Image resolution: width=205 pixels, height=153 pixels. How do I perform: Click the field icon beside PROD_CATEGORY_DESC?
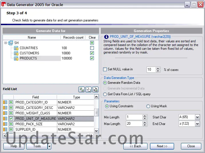(5, 108)
